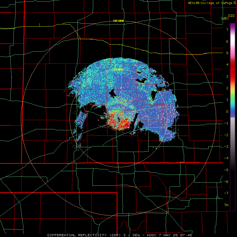
Task: Click the 0 value on color scale
Action: 227,112
